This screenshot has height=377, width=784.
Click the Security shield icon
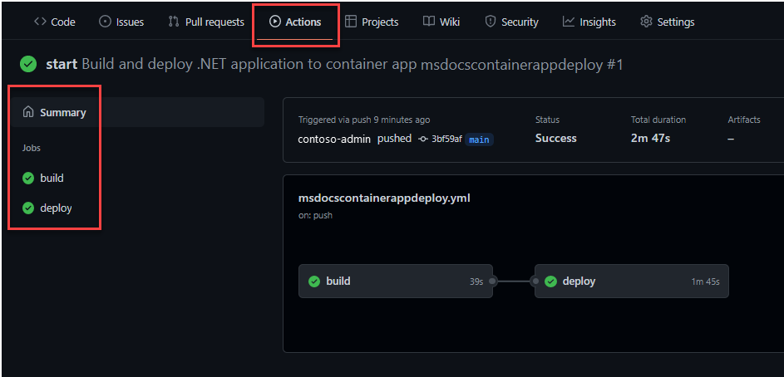pyautogui.click(x=491, y=22)
